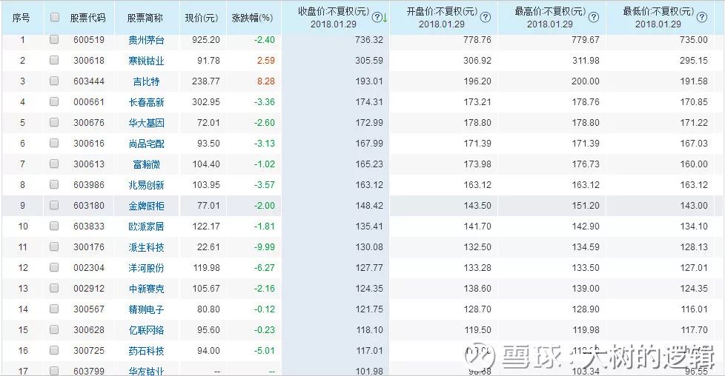
Task: Check the box for 300613 富瀚微
Action: [x=54, y=164]
